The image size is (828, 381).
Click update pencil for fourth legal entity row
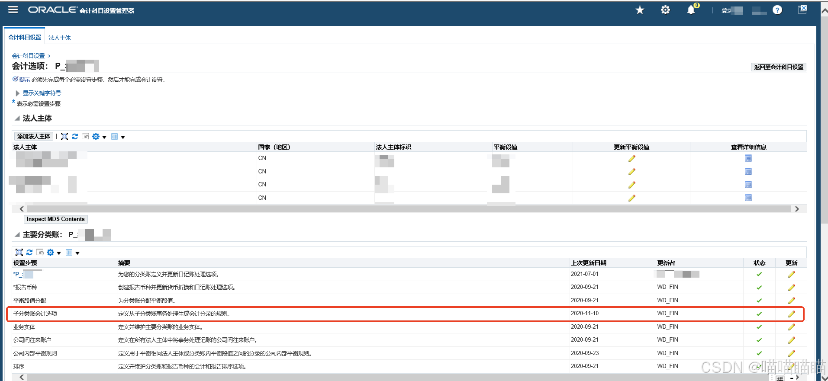tap(631, 198)
